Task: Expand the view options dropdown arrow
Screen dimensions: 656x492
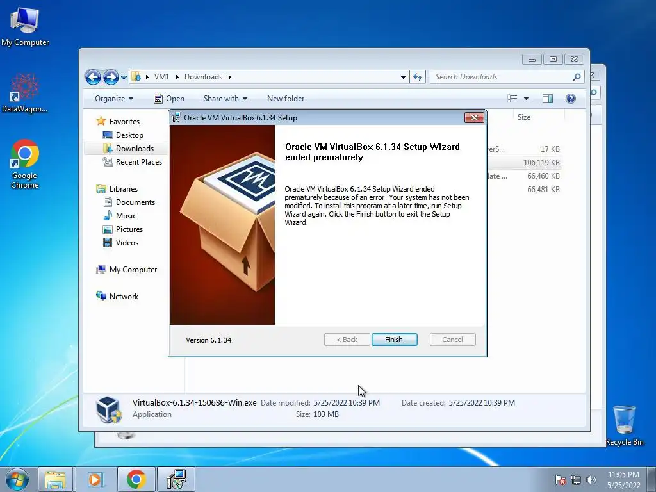Action: pyautogui.click(x=527, y=99)
